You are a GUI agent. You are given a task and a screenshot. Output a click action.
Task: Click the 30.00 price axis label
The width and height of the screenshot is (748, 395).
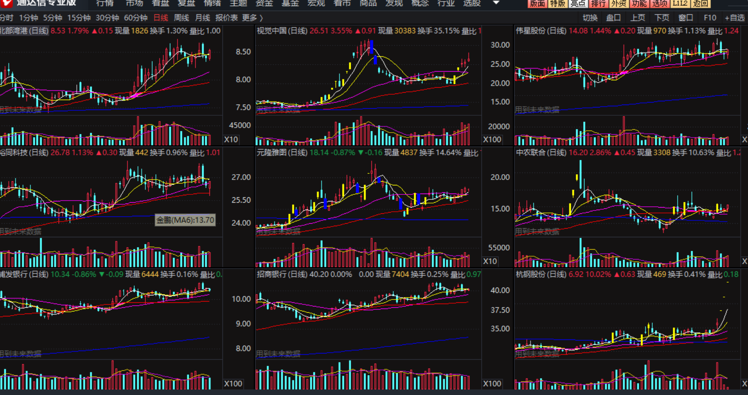[x=500, y=45]
